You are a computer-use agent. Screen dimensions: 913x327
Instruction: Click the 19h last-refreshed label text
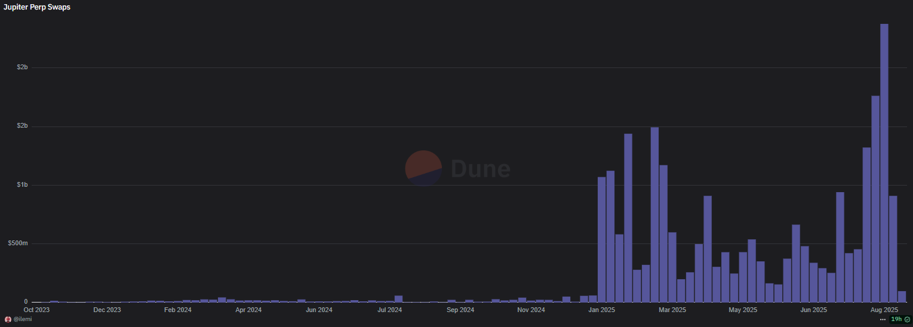click(x=896, y=320)
